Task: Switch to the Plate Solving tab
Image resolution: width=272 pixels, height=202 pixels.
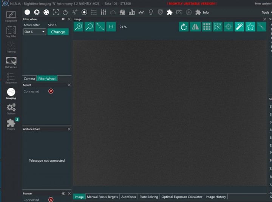Action: 148,197
